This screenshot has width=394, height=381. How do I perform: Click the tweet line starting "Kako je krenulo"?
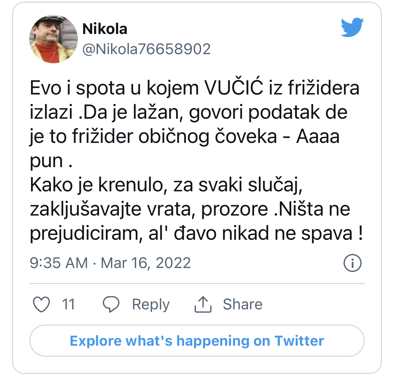click(166, 185)
